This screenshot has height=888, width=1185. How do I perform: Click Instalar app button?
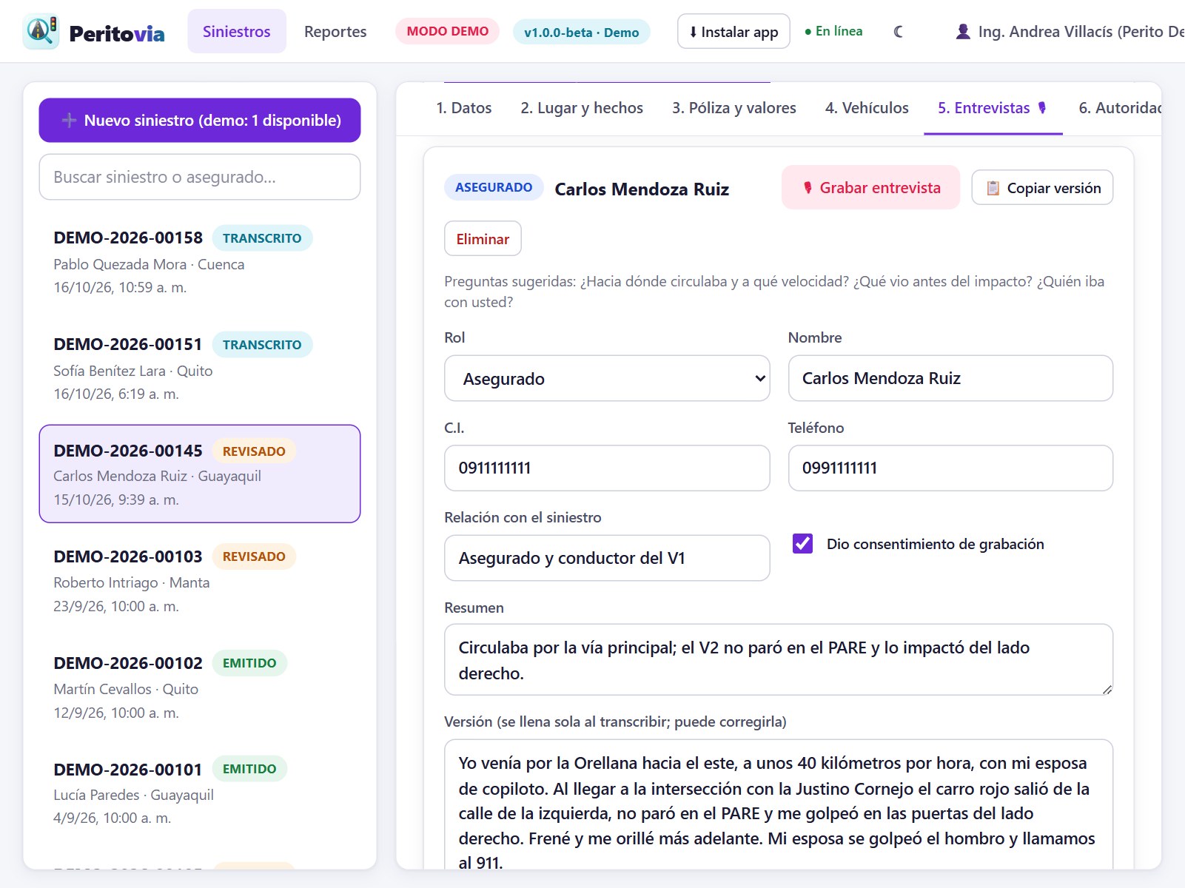[x=734, y=31]
